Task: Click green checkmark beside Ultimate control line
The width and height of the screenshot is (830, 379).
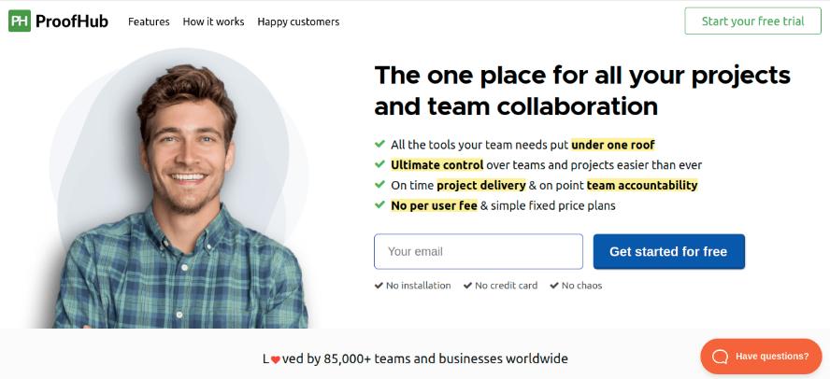Action: click(379, 164)
